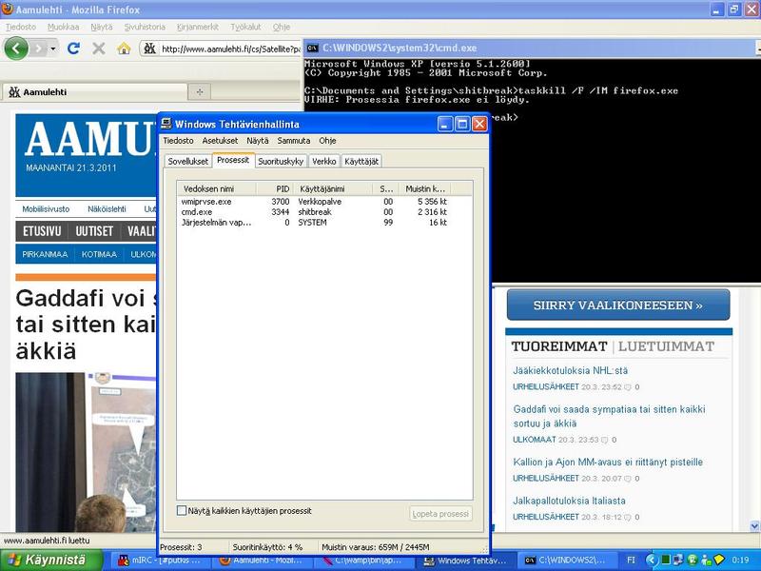This screenshot has height=571, width=761.
Task: Click the Näköislehti link
Action: [x=107, y=209]
